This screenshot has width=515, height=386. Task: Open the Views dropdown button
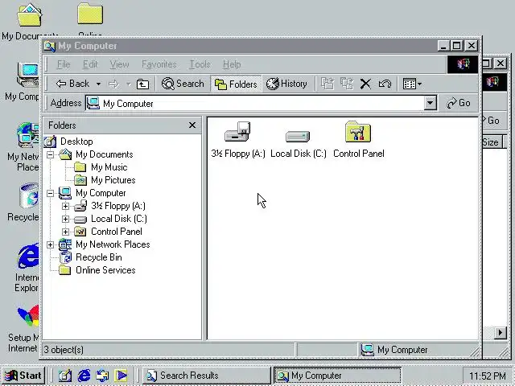pyautogui.click(x=412, y=84)
